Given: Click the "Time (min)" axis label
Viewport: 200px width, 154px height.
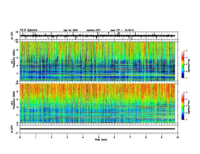Looking at the screenshot, I should 101,140.
